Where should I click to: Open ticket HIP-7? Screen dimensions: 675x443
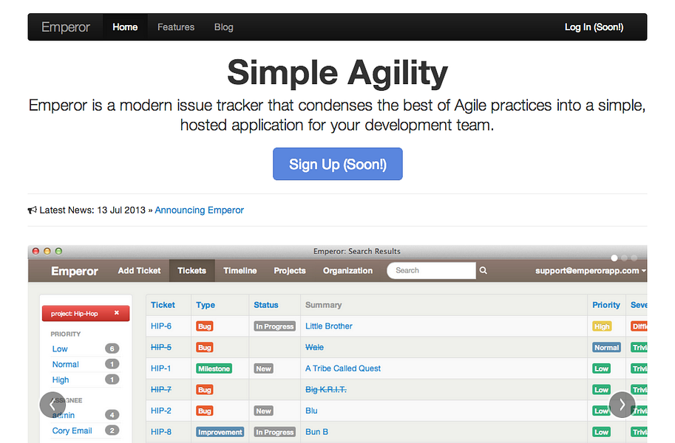pyautogui.click(x=161, y=389)
